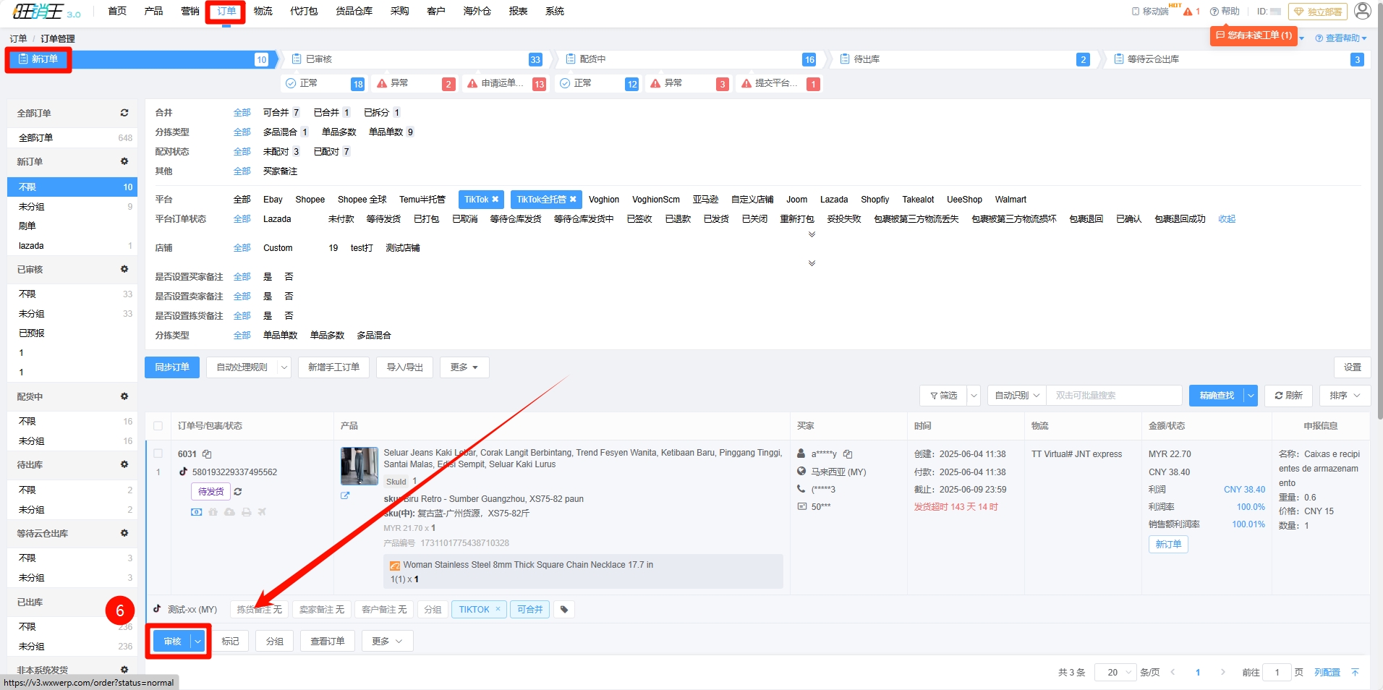Tick the checkbox for order 6031
The image size is (1383, 690).
pos(158,453)
